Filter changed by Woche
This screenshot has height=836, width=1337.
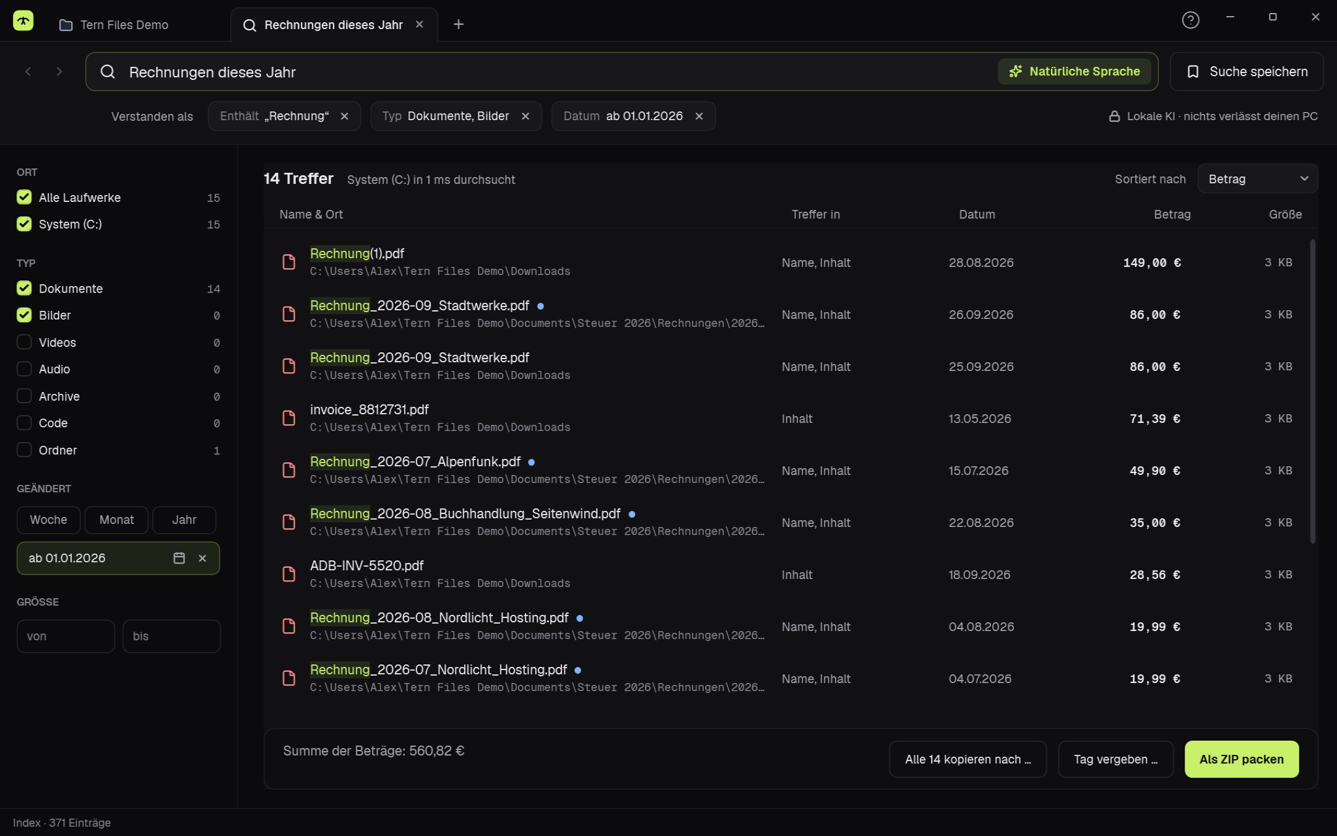point(48,520)
